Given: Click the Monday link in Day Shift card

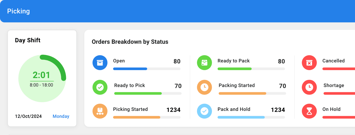Looking at the screenshot, I should pyautogui.click(x=61, y=116).
